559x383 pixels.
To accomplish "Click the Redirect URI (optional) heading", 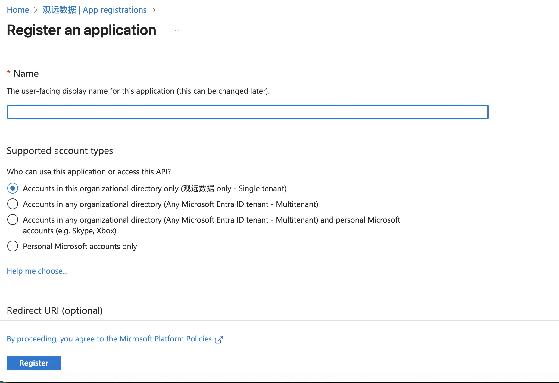I will pyautogui.click(x=55, y=310).
